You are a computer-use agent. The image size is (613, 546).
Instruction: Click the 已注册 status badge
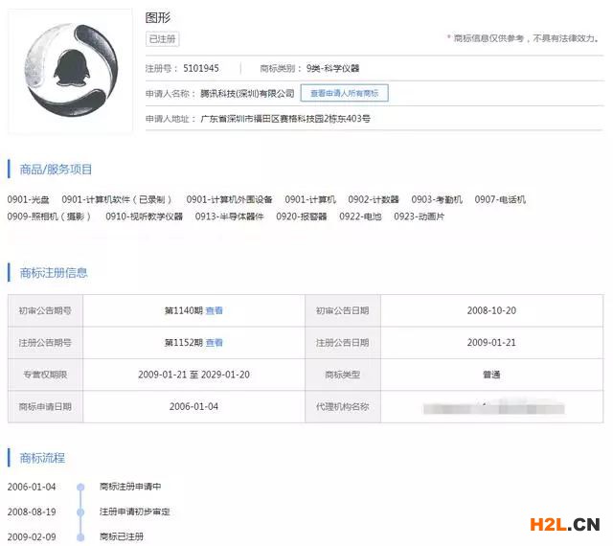tap(162, 39)
